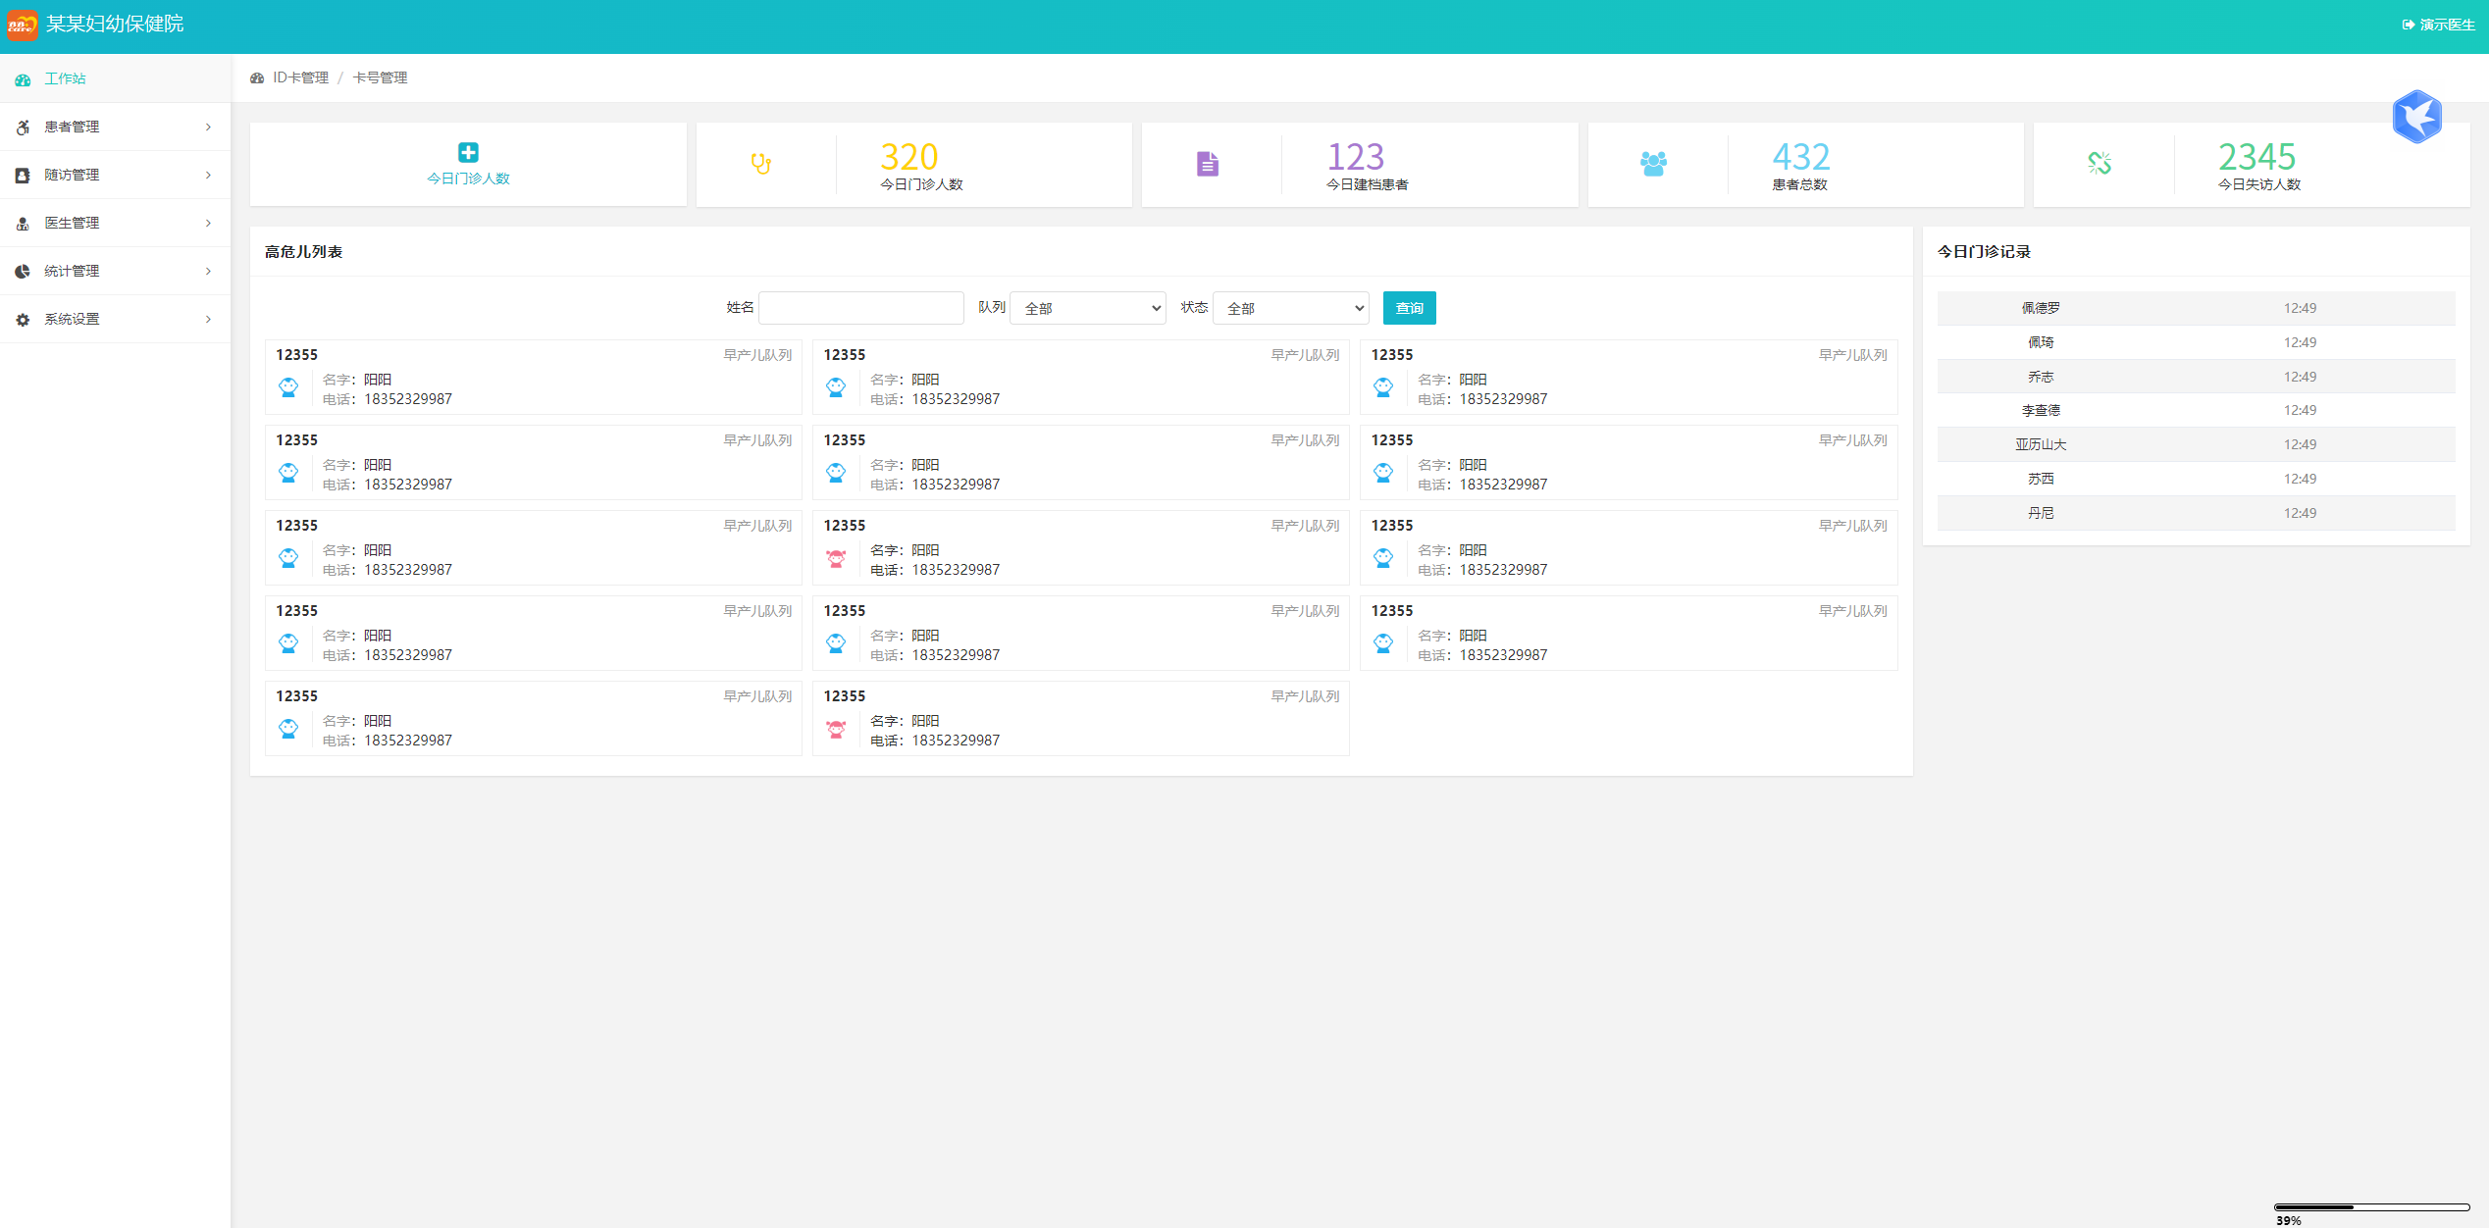
Task: Focus the 姓名 search input field
Action: (860, 308)
